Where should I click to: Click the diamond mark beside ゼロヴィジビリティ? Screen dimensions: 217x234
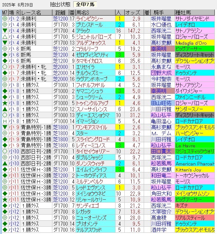coord(5,55)
